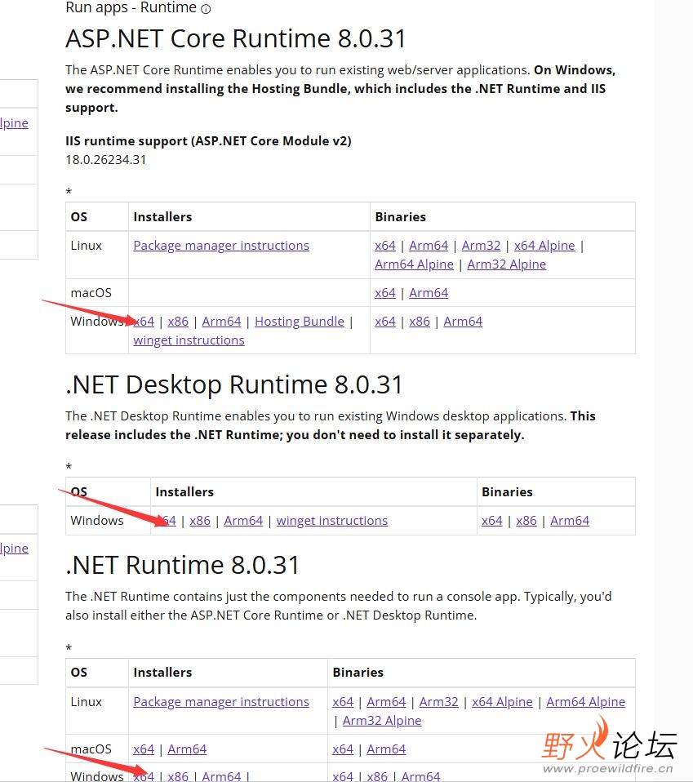Download ASP.NET Core macOS x64 binary

pyautogui.click(x=385, y=293)
